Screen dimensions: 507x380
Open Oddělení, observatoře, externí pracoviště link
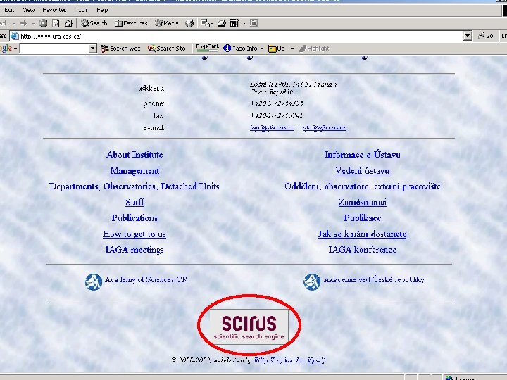tap(363, 186)
